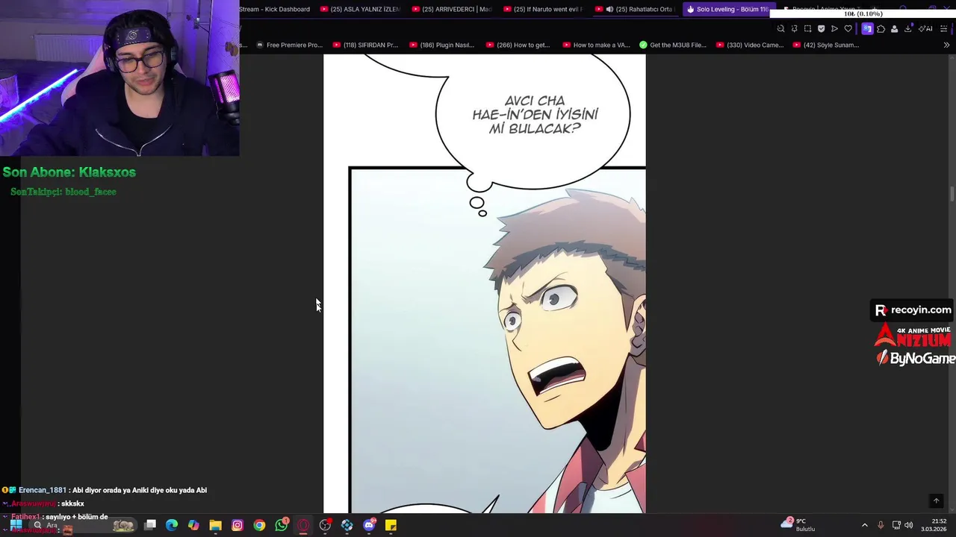The height and width of the screenshot is (537, 956).
Task: Add page to bookmarks with heart icon
Action: 848,28
